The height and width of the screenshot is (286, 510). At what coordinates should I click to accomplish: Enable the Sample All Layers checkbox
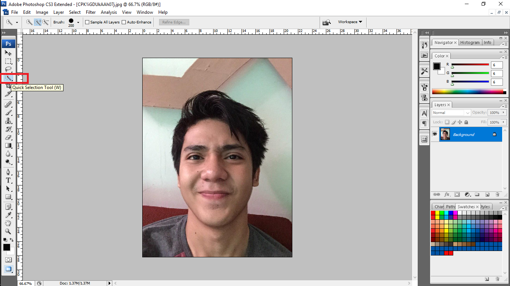click(x=87, y=22)
